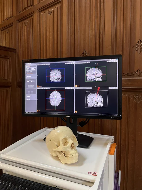Open the view dropdown in the trajectory pane header
The image size is (142, 190).
tap(89, 88)
